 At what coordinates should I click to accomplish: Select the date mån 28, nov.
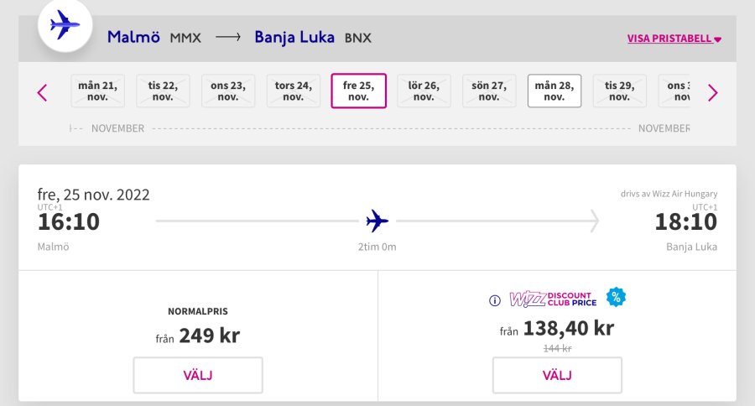coord(554,91)
